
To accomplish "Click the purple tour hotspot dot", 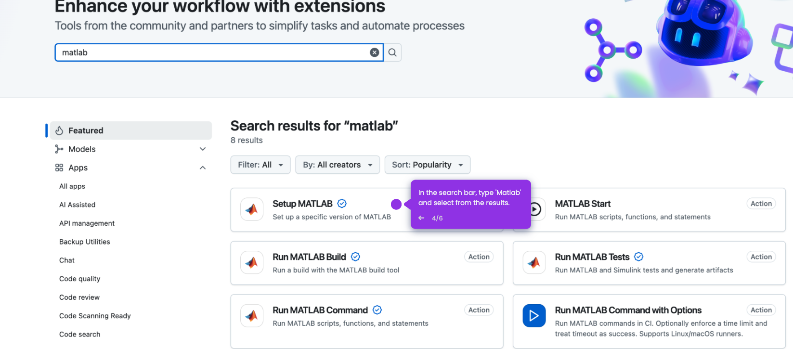I will pyautogui.click(x=396, y=205).
